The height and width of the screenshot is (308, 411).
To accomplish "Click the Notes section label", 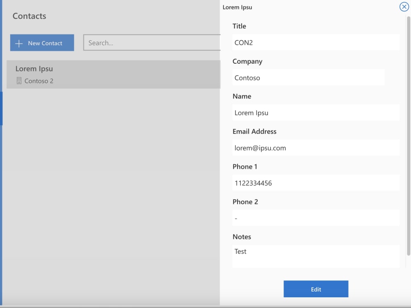I will click(242, 237).
